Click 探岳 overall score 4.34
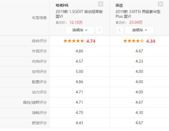The height and width of the screenshot is (131, 169). click(151, 41)
